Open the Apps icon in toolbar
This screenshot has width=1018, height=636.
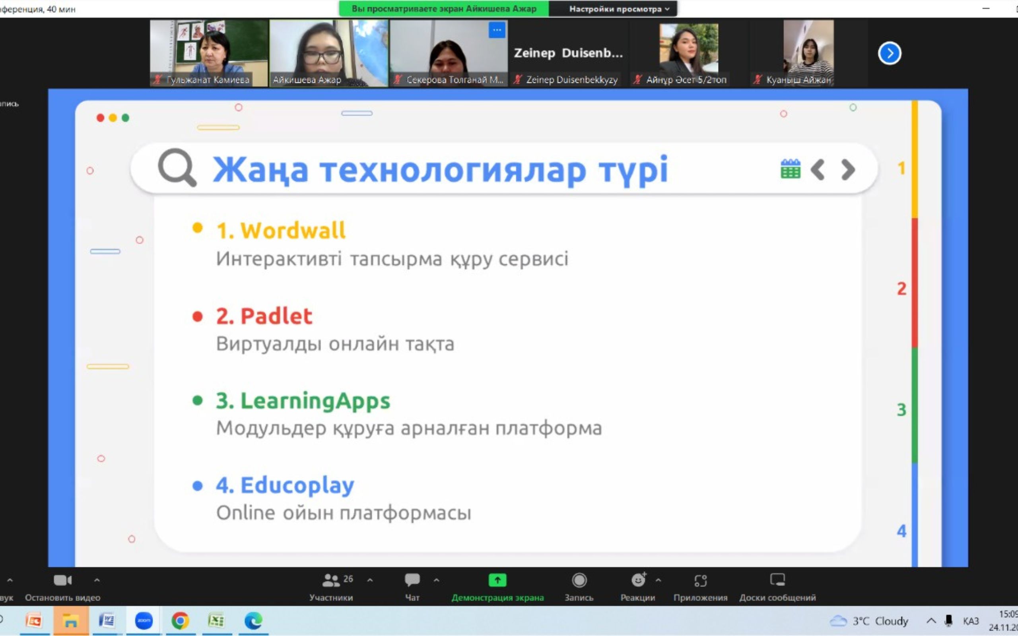click(x=700, y=580)
